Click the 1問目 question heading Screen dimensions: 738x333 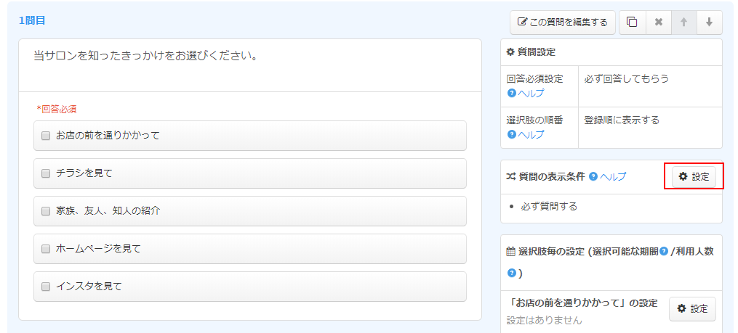[32, 20]
